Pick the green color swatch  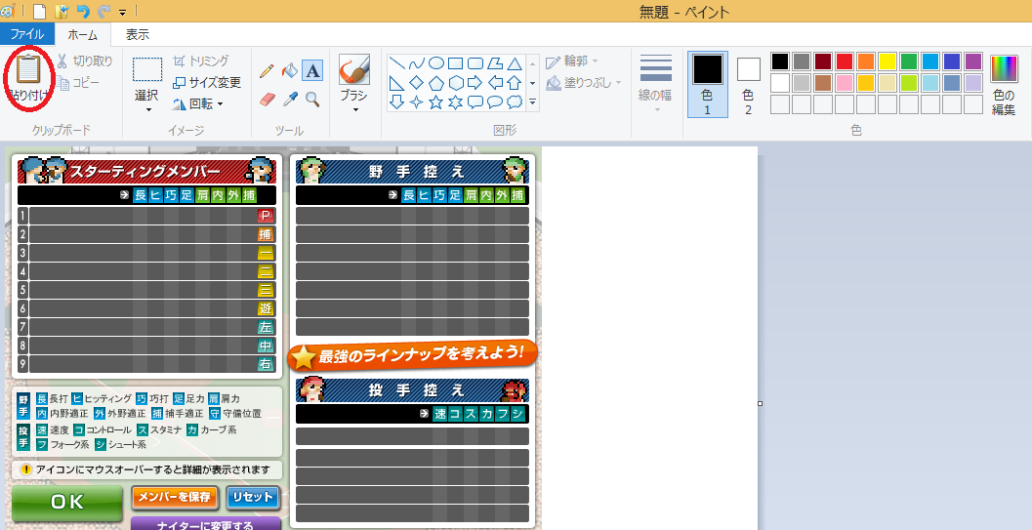tap(909, 61)
